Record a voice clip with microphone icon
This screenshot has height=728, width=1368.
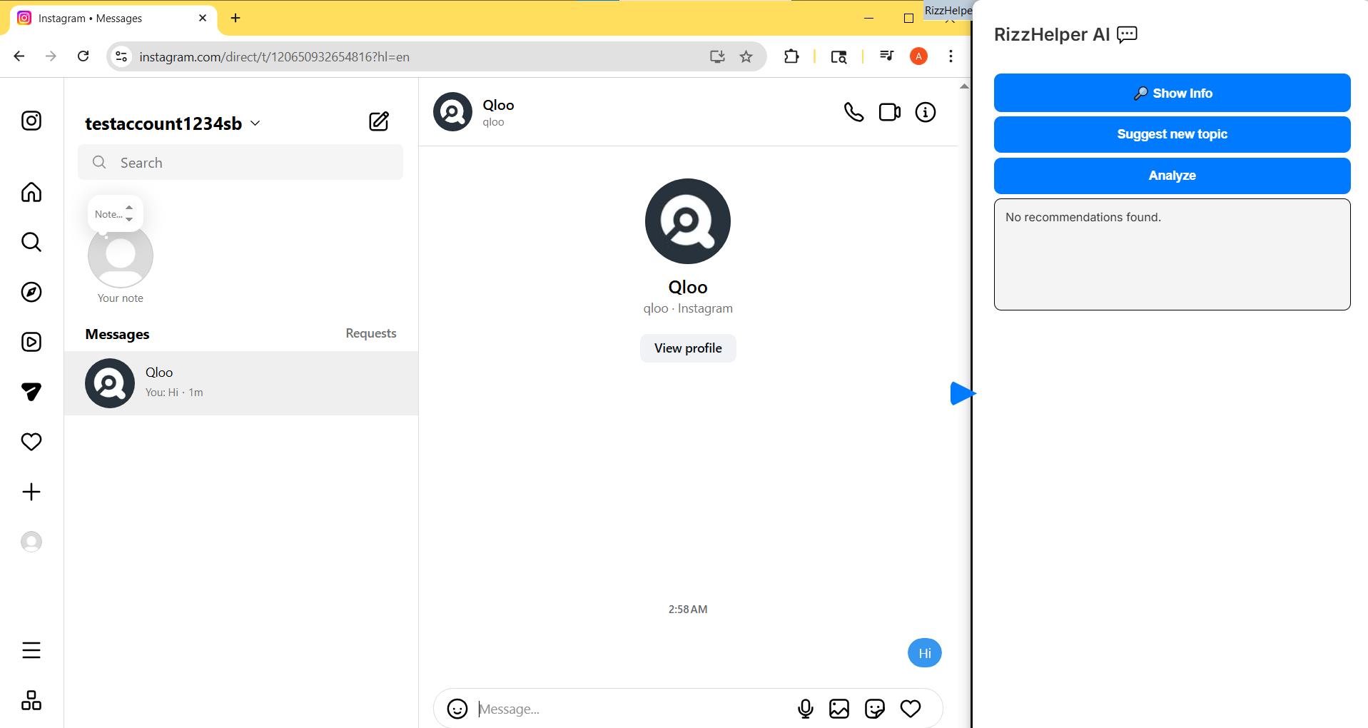point(806,709)
